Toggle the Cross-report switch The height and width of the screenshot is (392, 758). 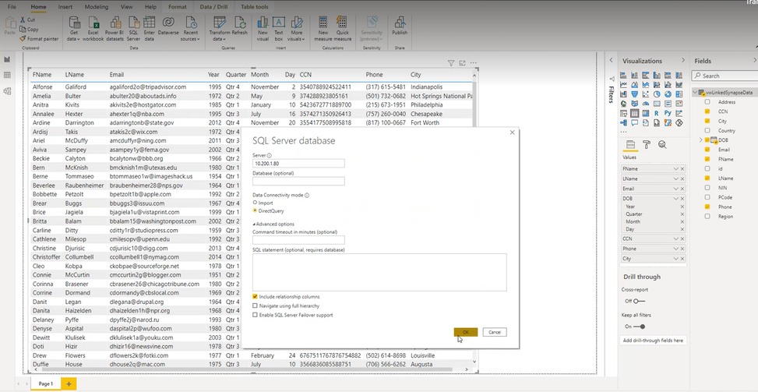tap(638, 301)
